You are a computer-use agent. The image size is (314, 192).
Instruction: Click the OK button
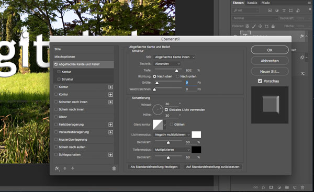tap(270, 50)
